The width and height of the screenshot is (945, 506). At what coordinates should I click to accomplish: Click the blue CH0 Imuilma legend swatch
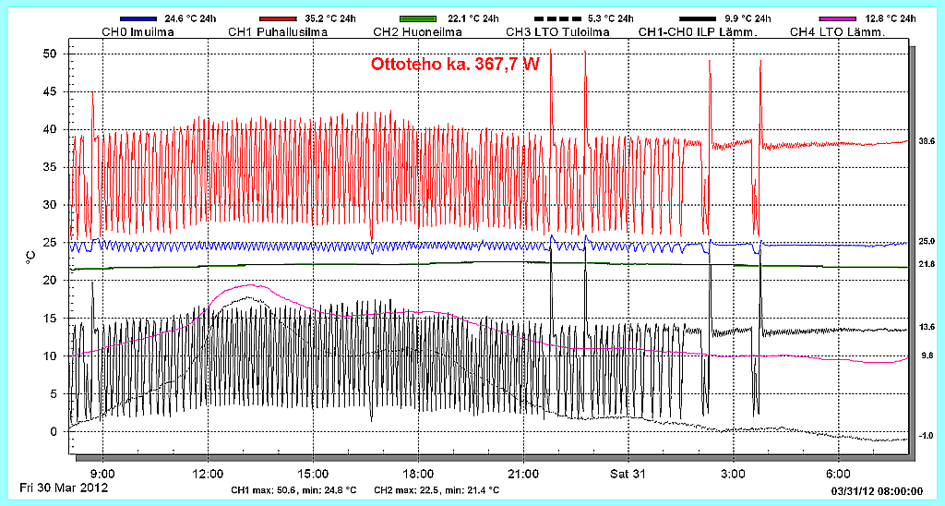(x=140, y=18)
